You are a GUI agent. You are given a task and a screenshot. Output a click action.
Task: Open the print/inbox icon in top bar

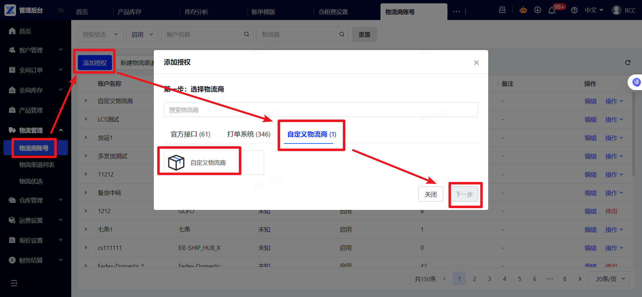[x=502, y=10]
